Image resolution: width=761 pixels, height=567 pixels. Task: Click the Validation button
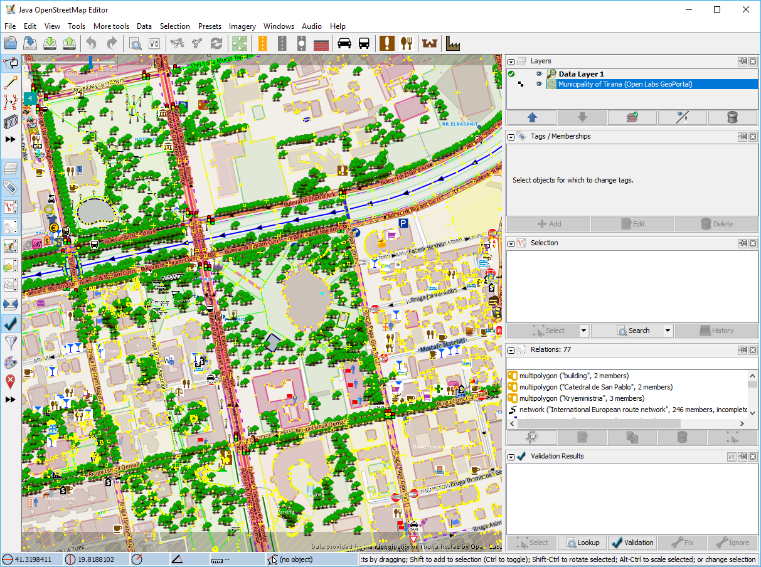632,543
